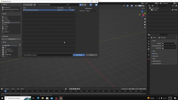Clear the recent folders list X button
Screen dimensions: 178x100
pos(20,45)
